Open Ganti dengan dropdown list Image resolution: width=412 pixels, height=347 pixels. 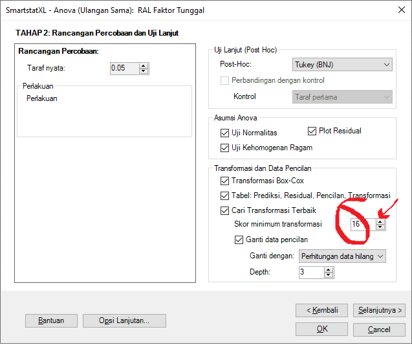[x=341, y=256]
